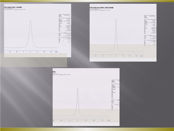The height and width of the screenshot is (131, 174).
Task: Click the gold border bar at slide top
Action: pyautogui.click(x=87, y=1)
